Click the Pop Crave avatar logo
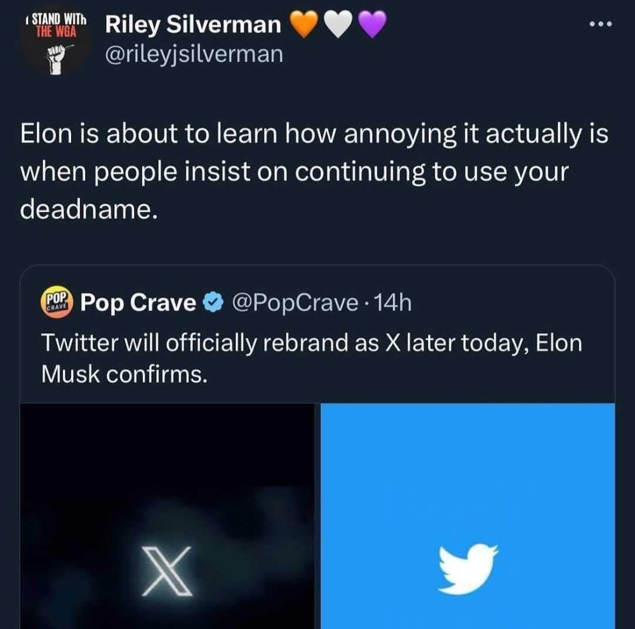 (x=58, y=303)
